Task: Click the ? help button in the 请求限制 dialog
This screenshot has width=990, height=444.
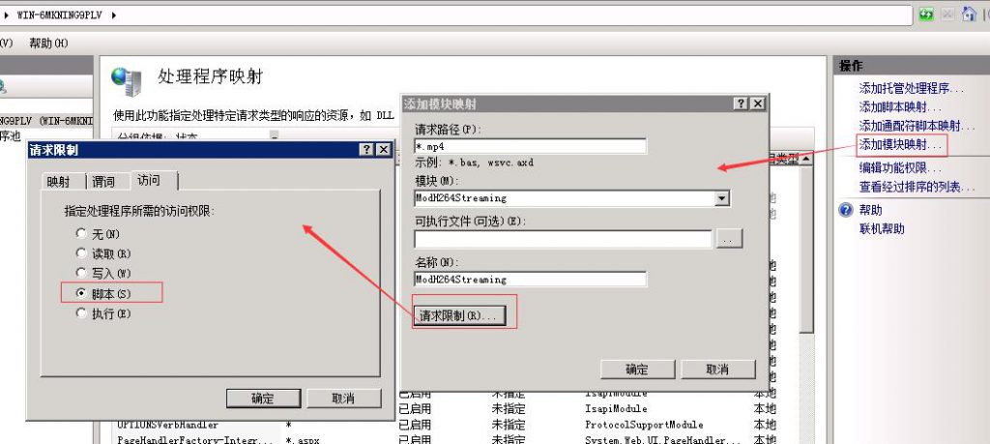Action: pos(366,150)
